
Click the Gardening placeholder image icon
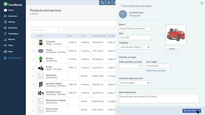pos(41,76)
